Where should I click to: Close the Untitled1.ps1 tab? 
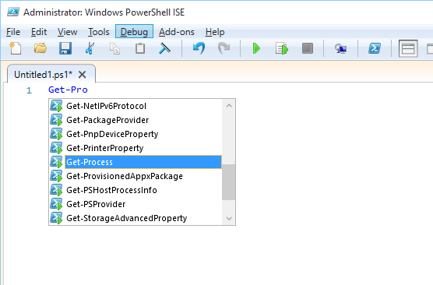pos(83,75)
